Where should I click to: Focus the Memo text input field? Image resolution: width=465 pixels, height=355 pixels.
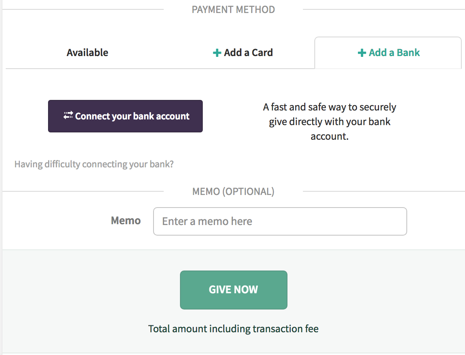coord(280,221)
